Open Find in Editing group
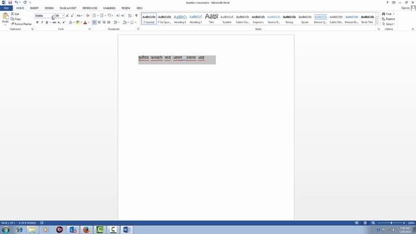The width and height of the screenshot is (416, 234). (x=387, y=14)
